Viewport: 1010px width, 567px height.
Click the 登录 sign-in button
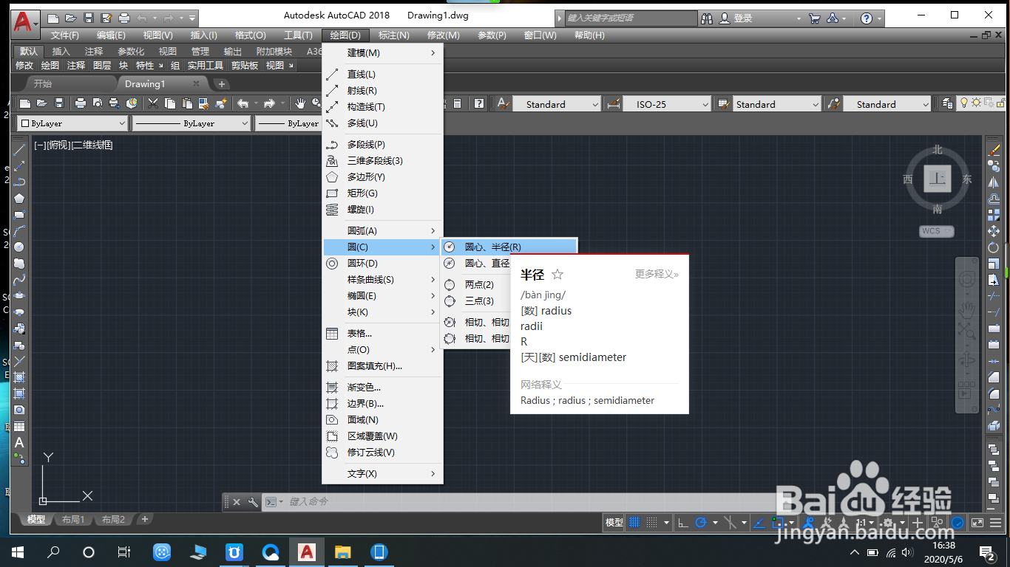735,18
